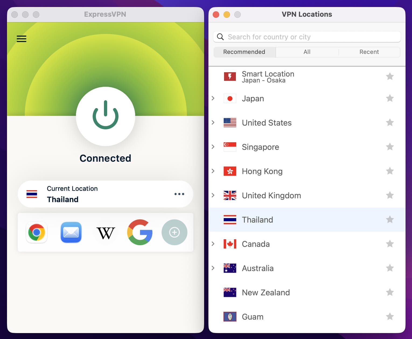Viewport: 412px width, 339px height.
Task: Switch to the Recommended tab
Action: tap(244, 52)
